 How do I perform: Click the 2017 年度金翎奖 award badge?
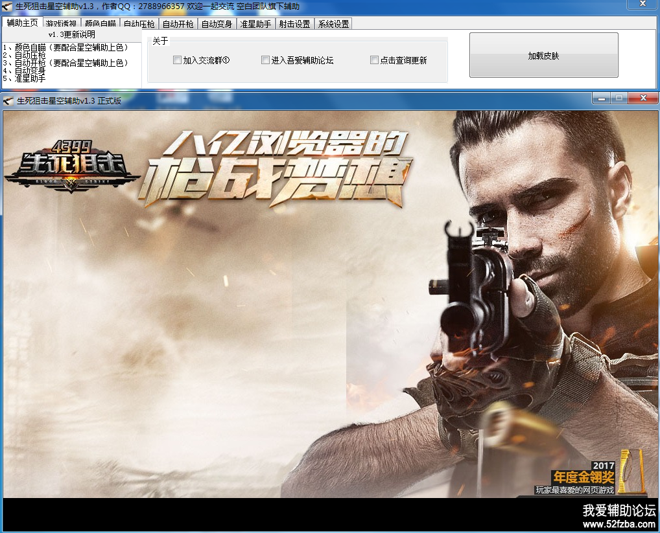point(590,472)
